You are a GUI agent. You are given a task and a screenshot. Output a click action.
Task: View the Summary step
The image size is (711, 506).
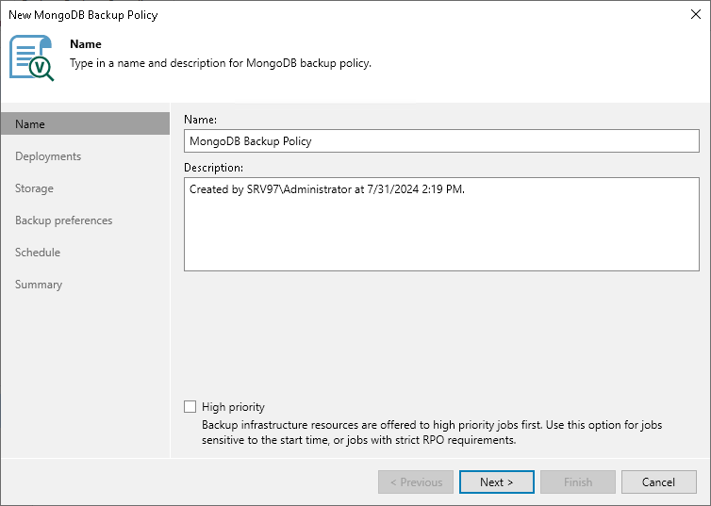[x=39, y=285]
